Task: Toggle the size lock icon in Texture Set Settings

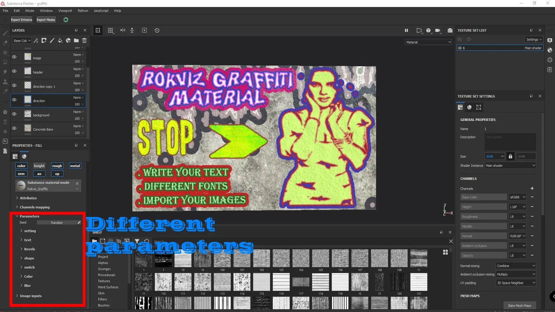Action: tap(510, 156)
